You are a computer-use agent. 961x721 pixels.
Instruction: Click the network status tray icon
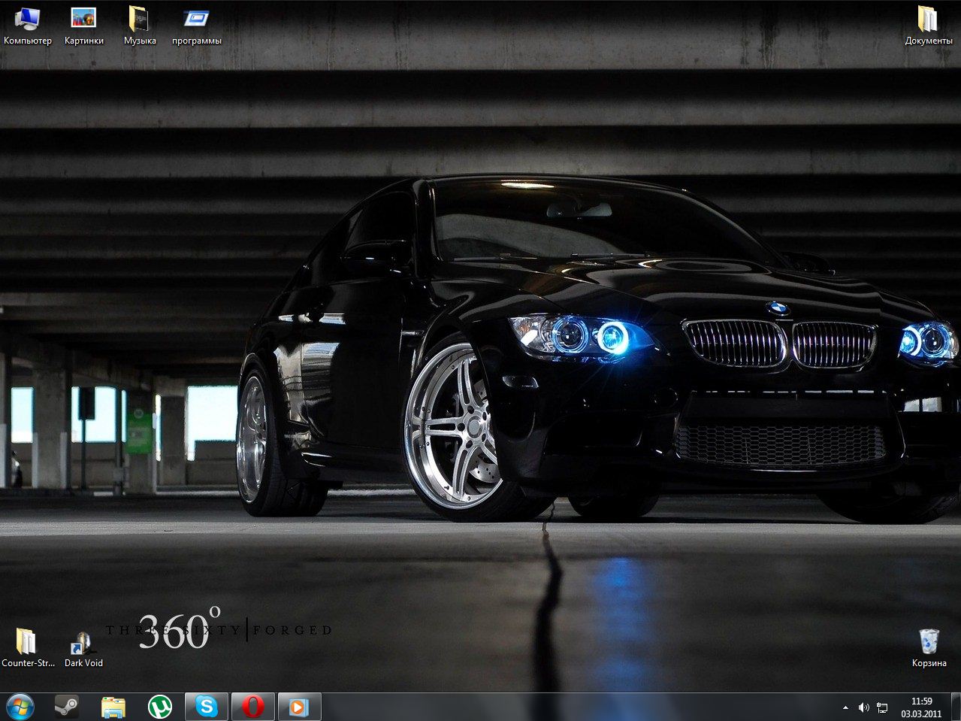pyautogui.click(x=882, y=707)
